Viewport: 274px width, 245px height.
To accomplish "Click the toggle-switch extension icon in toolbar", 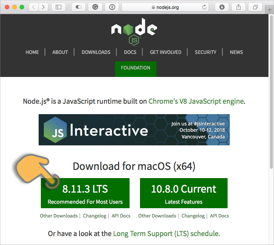I will [78, 7].
